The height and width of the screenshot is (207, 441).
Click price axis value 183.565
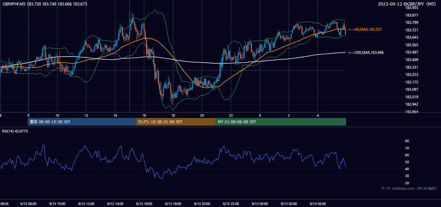point(412,45)
